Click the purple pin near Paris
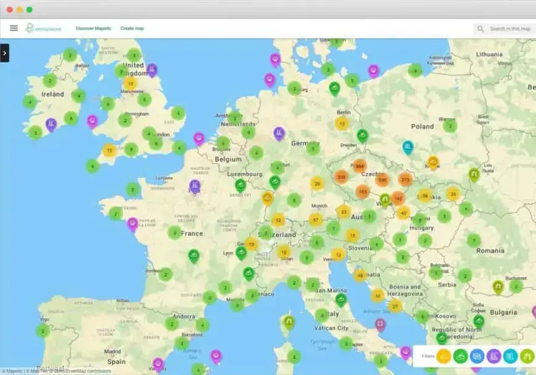This screenshot has height=375, width=536. (x=195, y=185)
